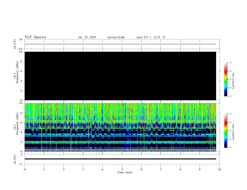Click time axis tick label "9"
Image resolution: width=247 pixels, height=190 pixels.
200,170
